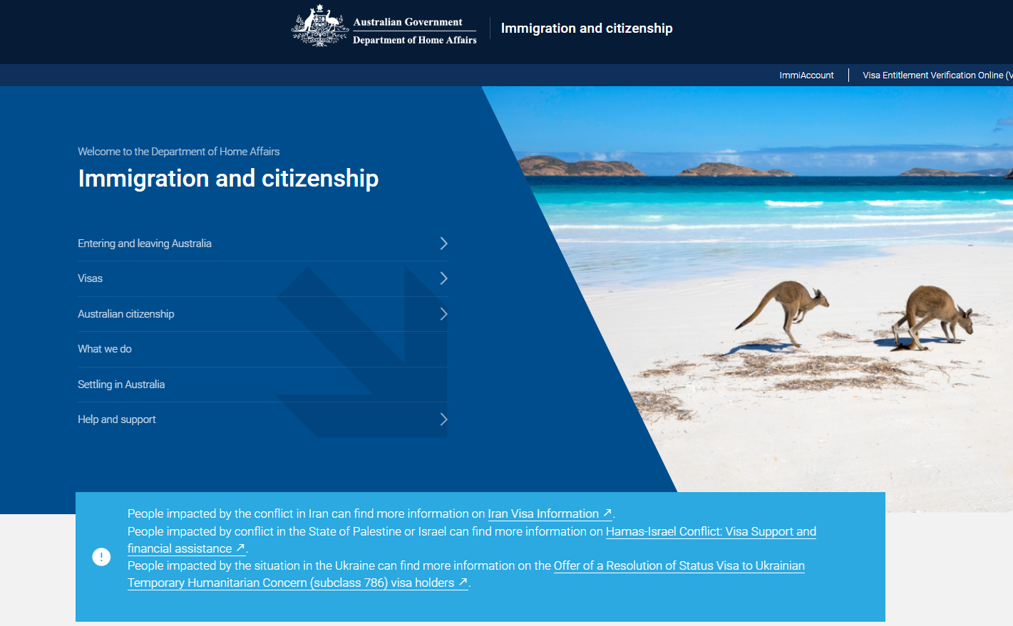Open the Resolution of Status Visa link
1013x626 pixels.
pyautogui.click(x=679, y=565)
